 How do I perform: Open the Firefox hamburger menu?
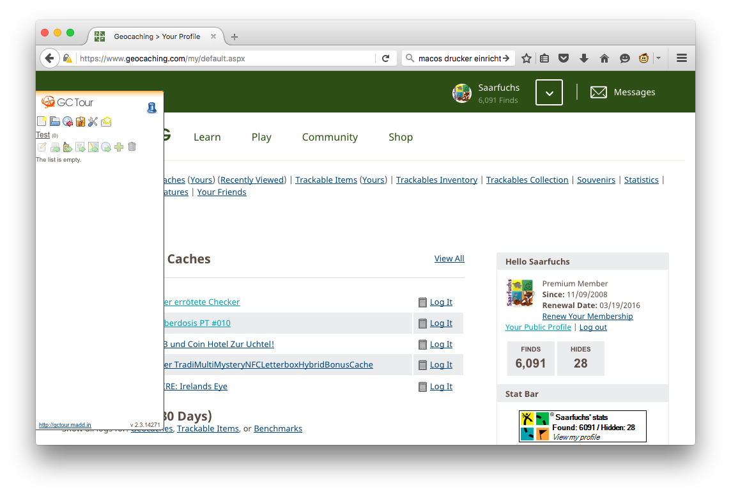[x=682, y=58]
